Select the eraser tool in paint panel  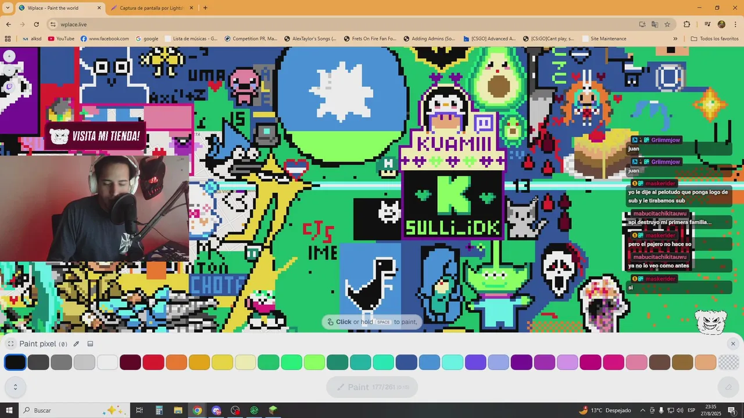point(728,387)
